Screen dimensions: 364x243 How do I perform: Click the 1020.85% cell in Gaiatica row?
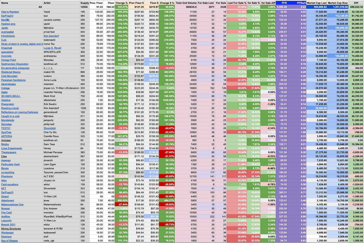pos(167,100)
